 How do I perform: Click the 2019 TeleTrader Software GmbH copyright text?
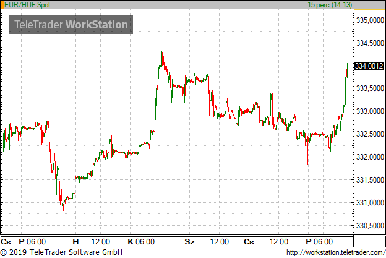(x=61, y=252)
